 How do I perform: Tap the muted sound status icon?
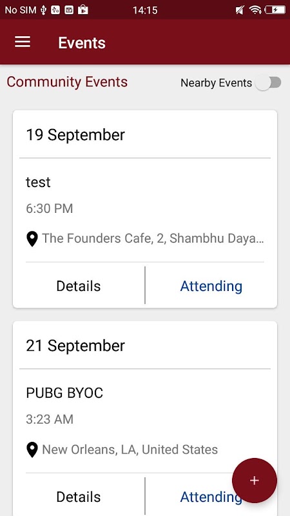240,10
